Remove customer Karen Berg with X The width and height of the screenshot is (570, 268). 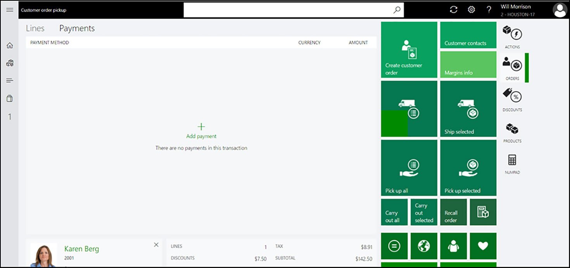[156, 245]
